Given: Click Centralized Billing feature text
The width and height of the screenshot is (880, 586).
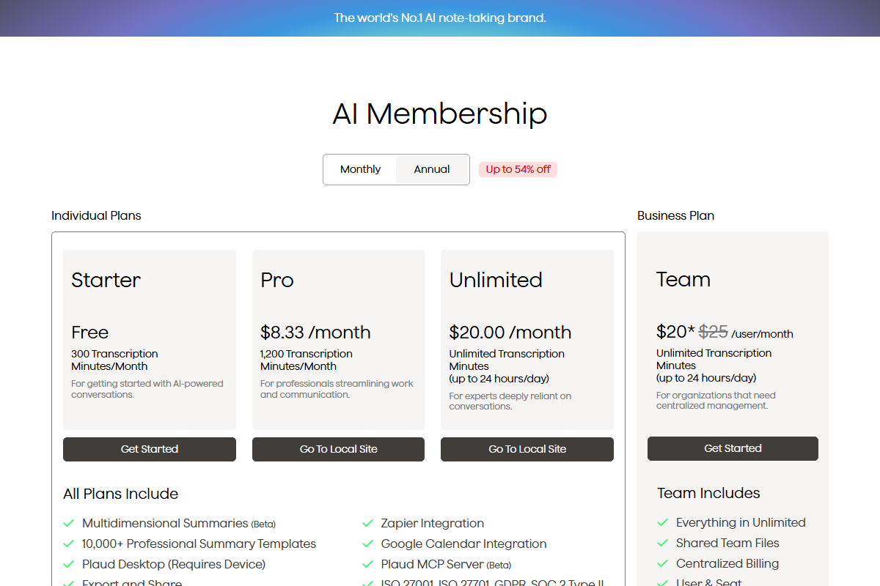Looking at the screenshot, I should click(727, 563).
